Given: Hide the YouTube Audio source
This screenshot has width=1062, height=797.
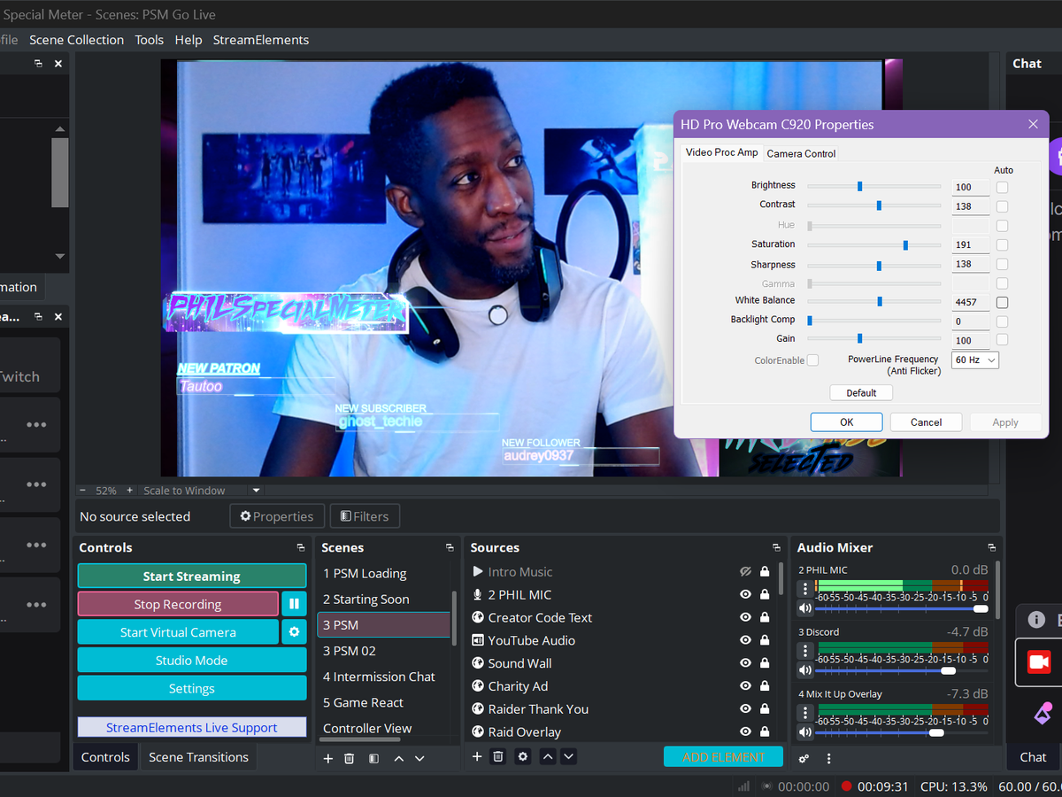Looking at the screenshot, I should click(745, 640).
